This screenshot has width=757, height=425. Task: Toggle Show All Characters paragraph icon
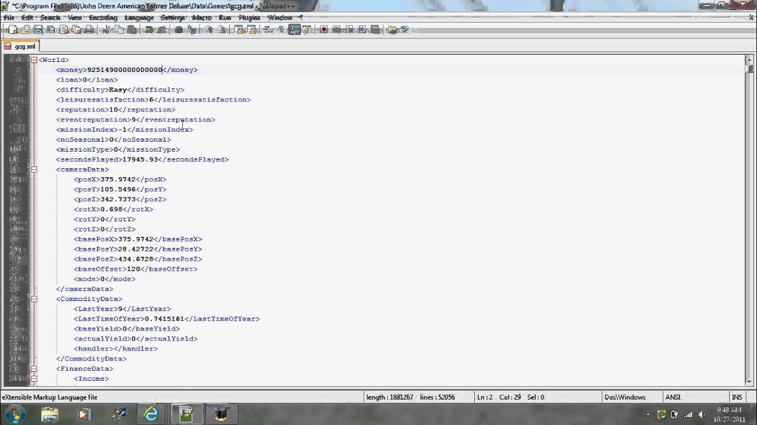(x=281, y=30)
